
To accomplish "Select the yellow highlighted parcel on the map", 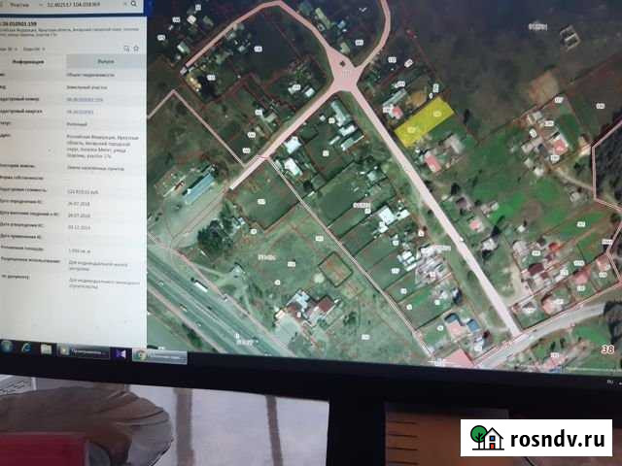I will click(x=425, y=122).
